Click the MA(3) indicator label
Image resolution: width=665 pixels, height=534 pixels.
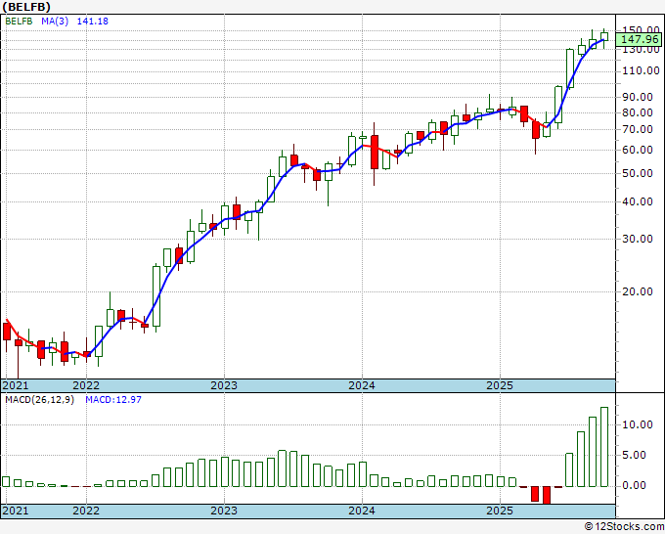click(55, 22)
